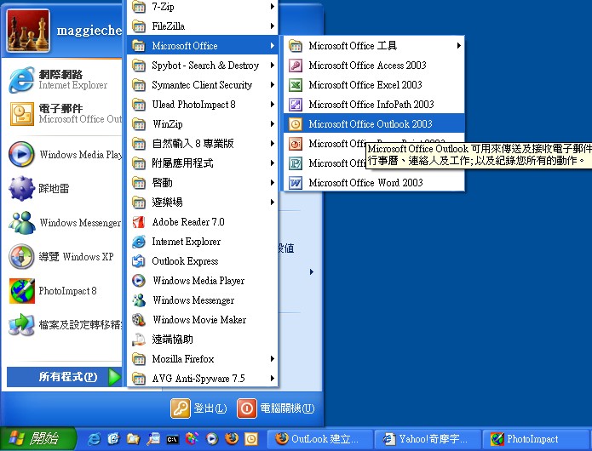592x451 pixels.
Task: Open Outlook clock icon in Quick Launch
Action: (x=251, y=438)
